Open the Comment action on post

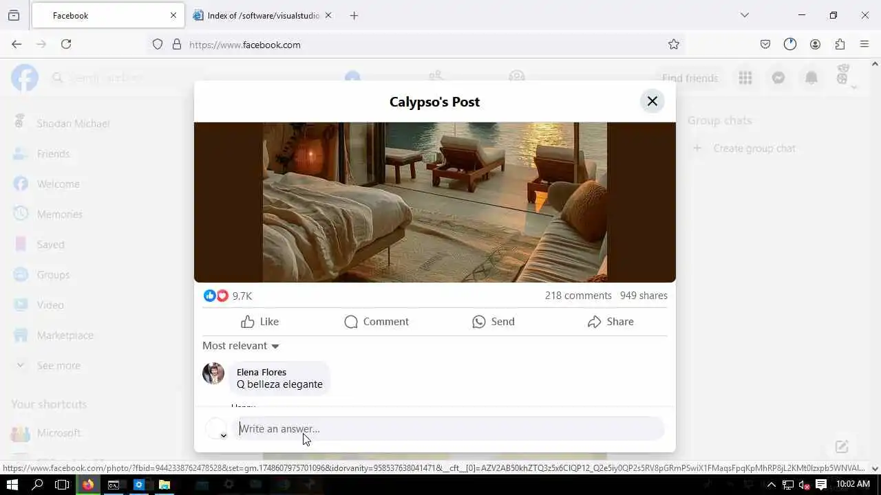click(x=376, y=322)
